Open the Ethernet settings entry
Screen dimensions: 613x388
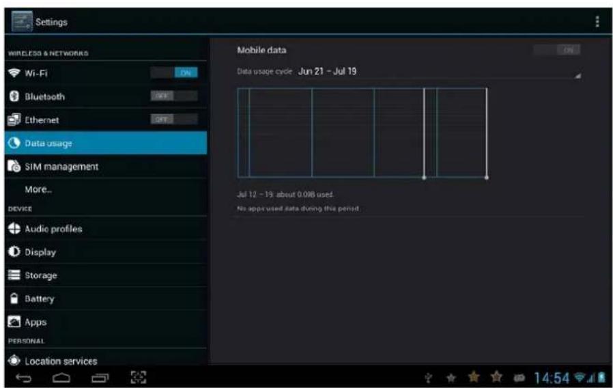tap(106, 120)
